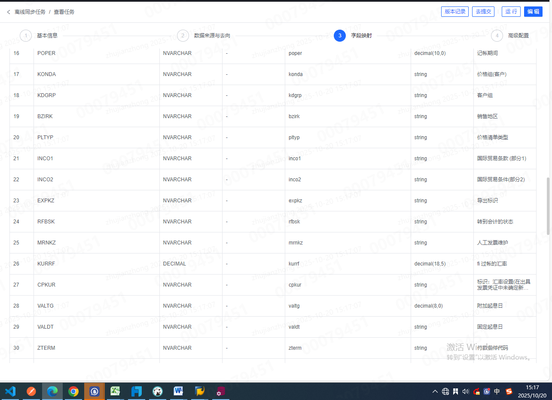Open DBeaver beaver icon in taskbar
Screen dimensions: 552x400
[x=157, y=391]
